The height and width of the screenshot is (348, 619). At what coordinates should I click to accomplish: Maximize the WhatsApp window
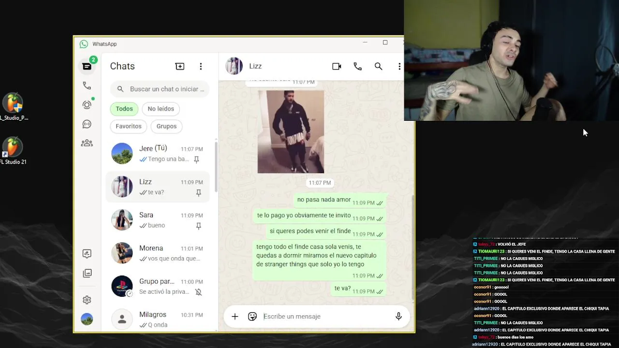click(x=385, y=43)
